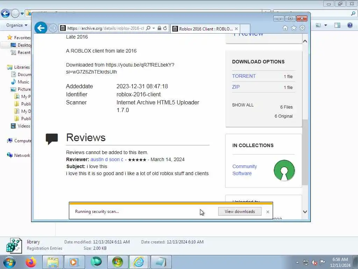
Task: Dismiss the security scan notification bar
Action: [267, 212]
